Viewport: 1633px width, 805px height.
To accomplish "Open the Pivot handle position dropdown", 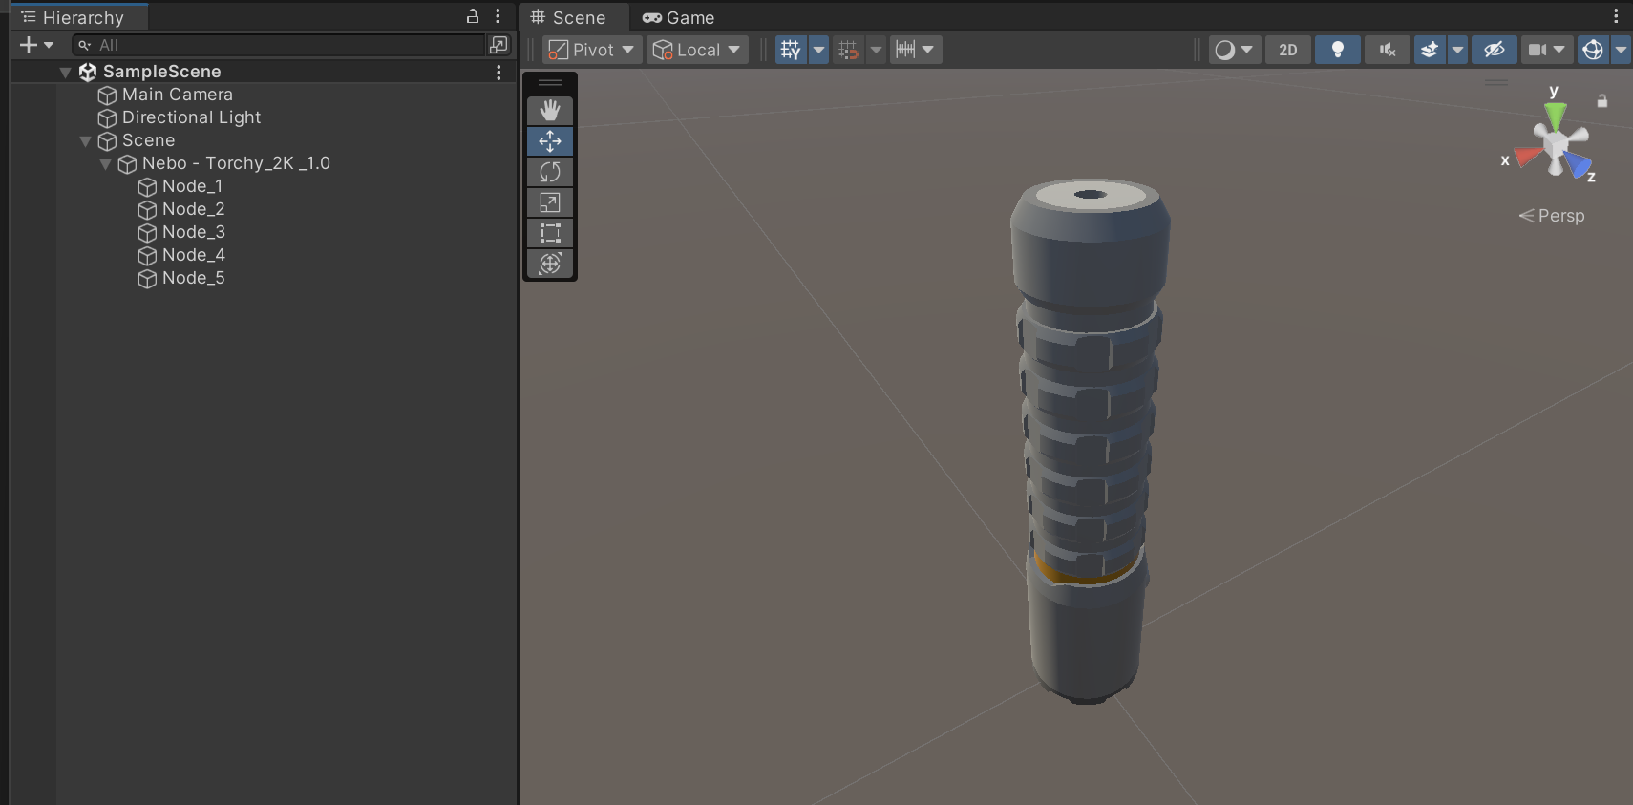I will click(x=591, y=50).
